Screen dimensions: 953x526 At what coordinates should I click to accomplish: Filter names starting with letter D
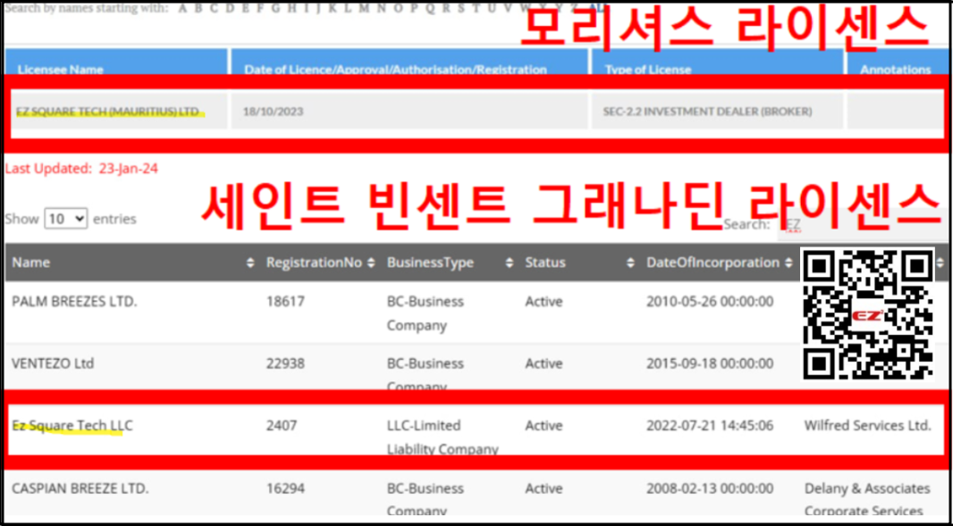click(x=230, y=9)
